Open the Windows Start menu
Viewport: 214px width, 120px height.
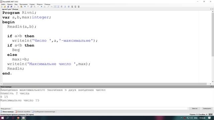pos(2,118)
